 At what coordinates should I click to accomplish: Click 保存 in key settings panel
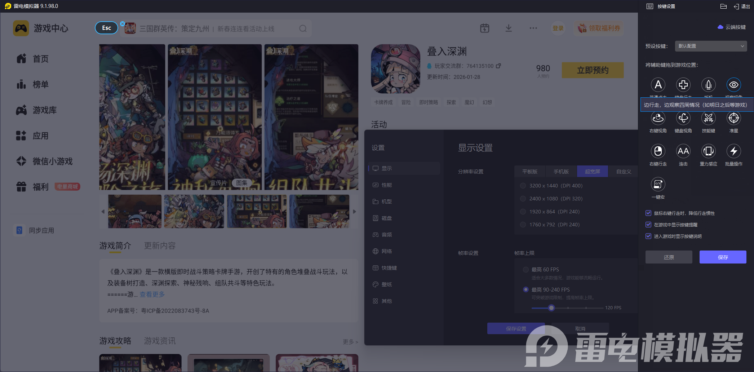[723, 257]
